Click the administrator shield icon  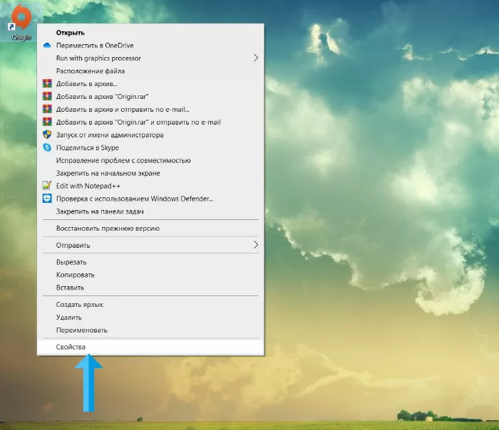[x=47, y=135]
